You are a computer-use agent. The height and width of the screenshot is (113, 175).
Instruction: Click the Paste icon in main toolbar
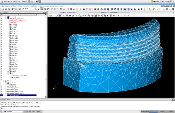[x=20, y=9]
